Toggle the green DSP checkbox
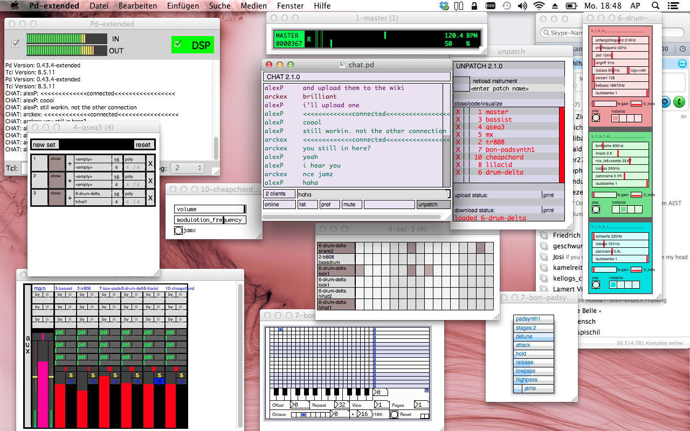690x431 pixels. click(178, 45)
